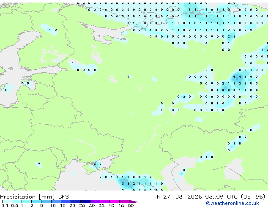Viewport: 268px width, 207px height.
Task: Click the legend label '30'
Action: [x=92, y=205]
